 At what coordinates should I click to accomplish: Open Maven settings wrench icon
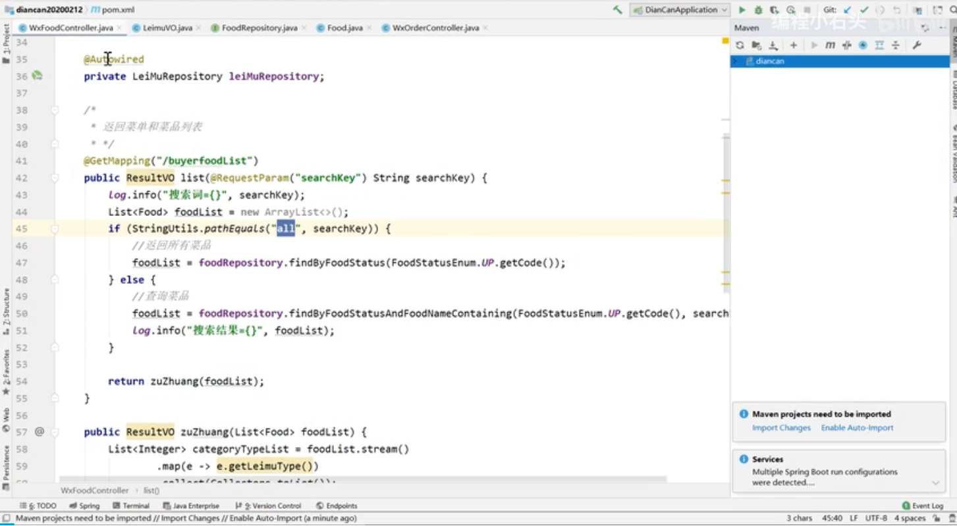click(916, 45)
